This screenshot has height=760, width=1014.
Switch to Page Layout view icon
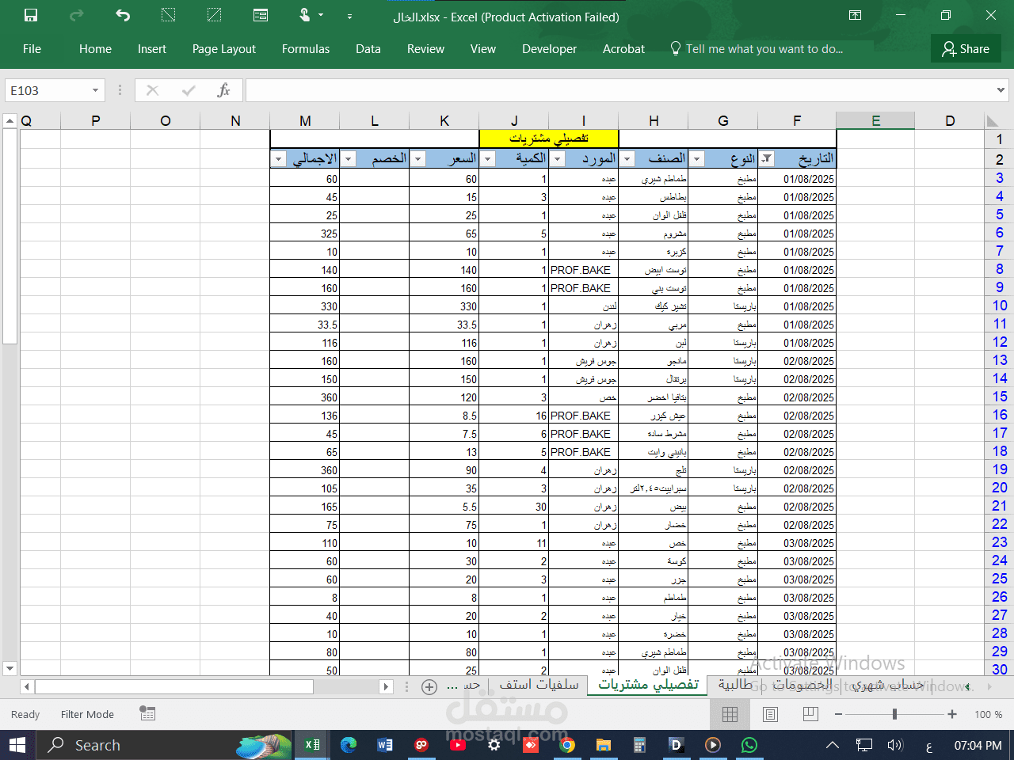tap(770, 714)
